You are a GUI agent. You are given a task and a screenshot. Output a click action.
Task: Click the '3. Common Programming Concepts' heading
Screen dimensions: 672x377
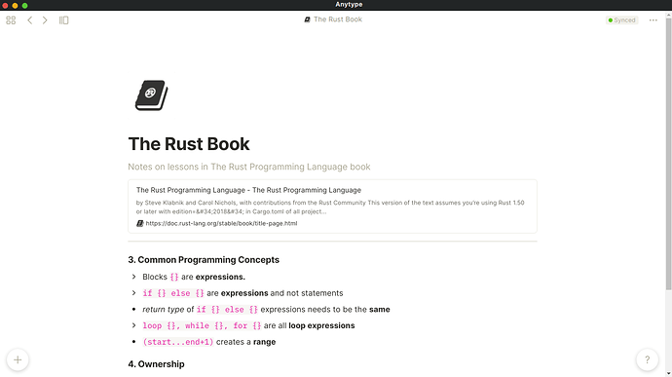click(204, 259)
